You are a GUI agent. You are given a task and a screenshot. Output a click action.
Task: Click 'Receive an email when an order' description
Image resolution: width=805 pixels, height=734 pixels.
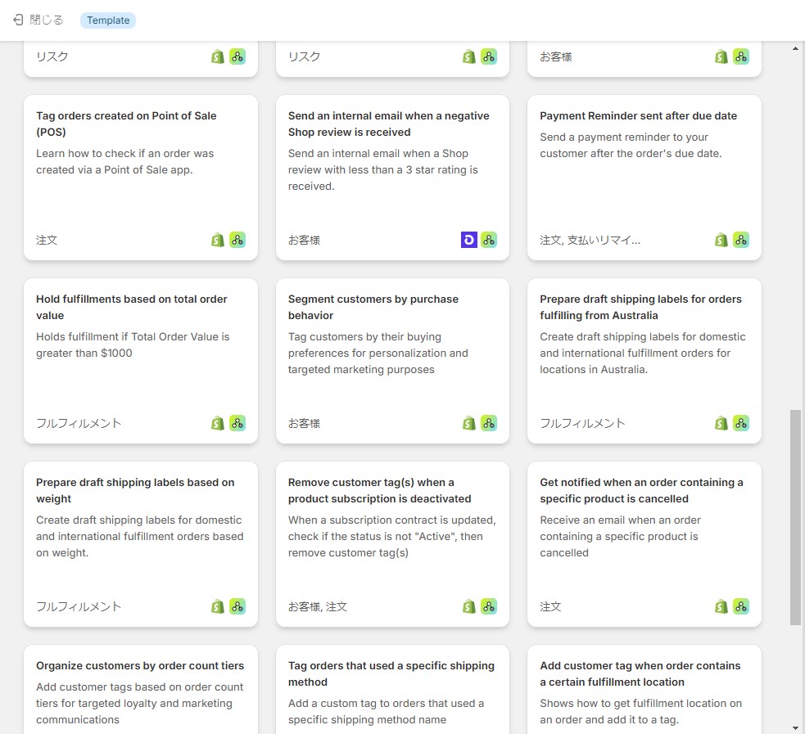[620, 536]
